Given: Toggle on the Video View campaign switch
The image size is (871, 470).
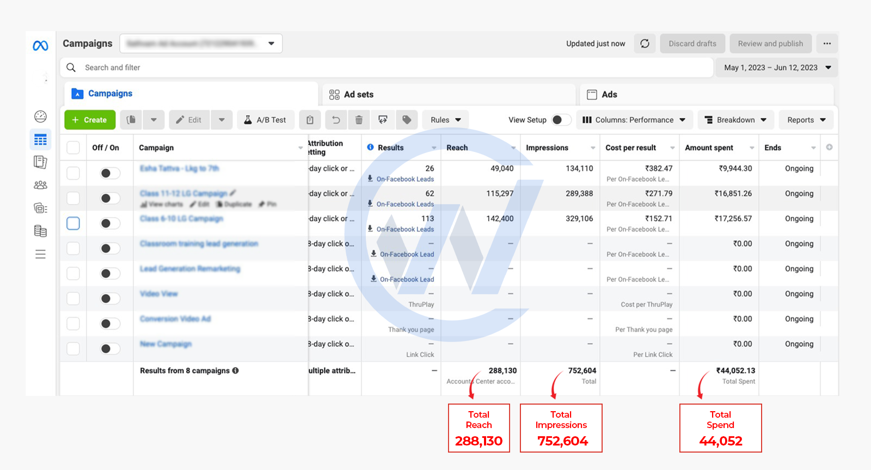Looking at the screenshot, I should [x=110, y=298].
